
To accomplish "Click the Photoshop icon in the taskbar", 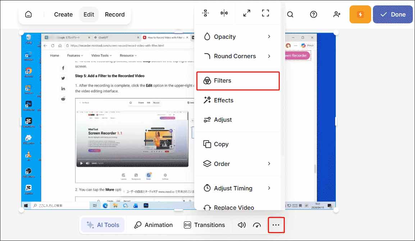I will [x=146, y=205].
